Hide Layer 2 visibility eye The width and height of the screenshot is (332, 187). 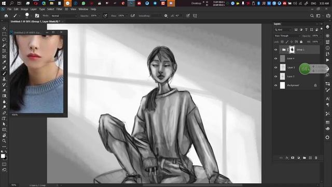pyautogui.click(x=275, y=76)
